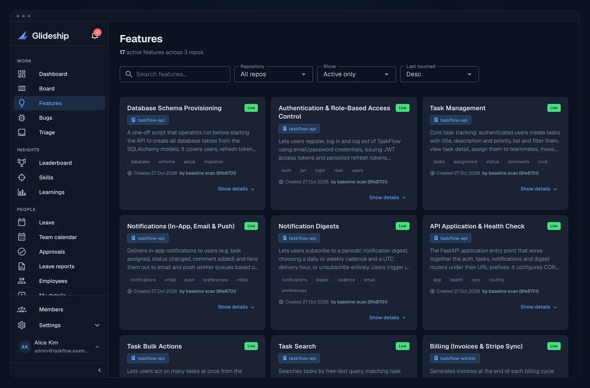590x388 pixels.
Task: Click the Members group icon
Action: coord(22,309)
